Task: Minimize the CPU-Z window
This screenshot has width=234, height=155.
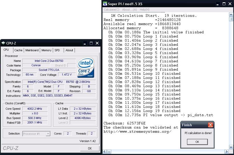Action: [85, 43]
